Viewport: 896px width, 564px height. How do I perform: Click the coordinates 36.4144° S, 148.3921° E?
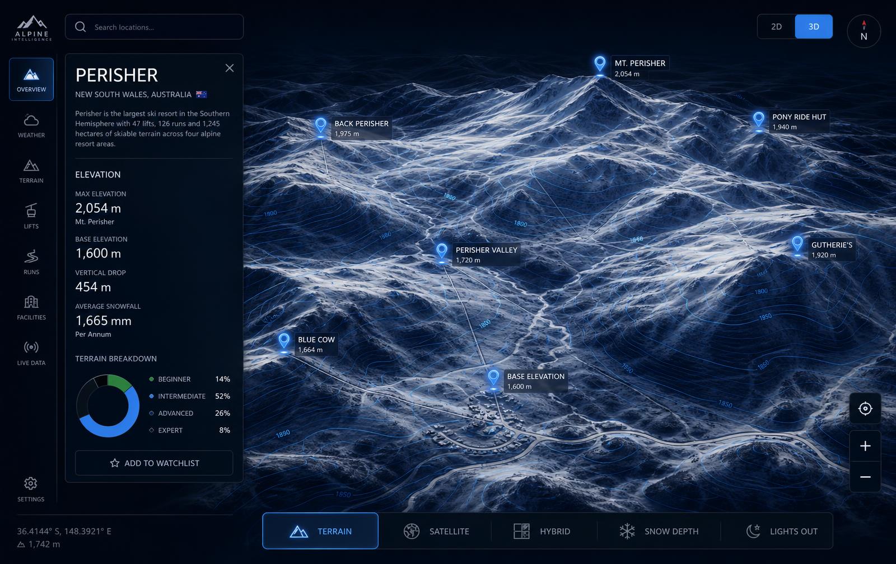[64, 531]
